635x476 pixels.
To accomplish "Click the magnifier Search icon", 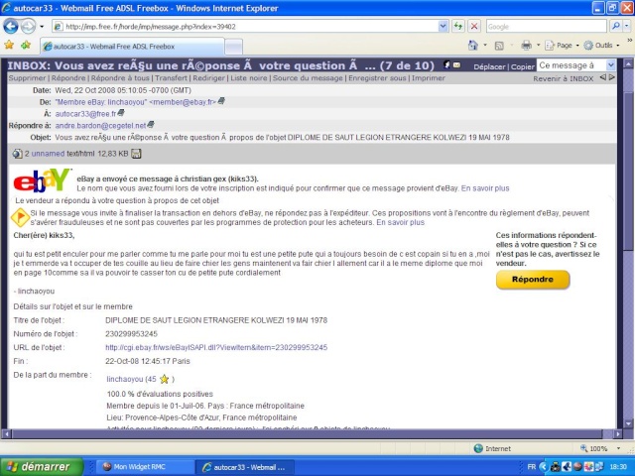I will [x=615, y=27].
